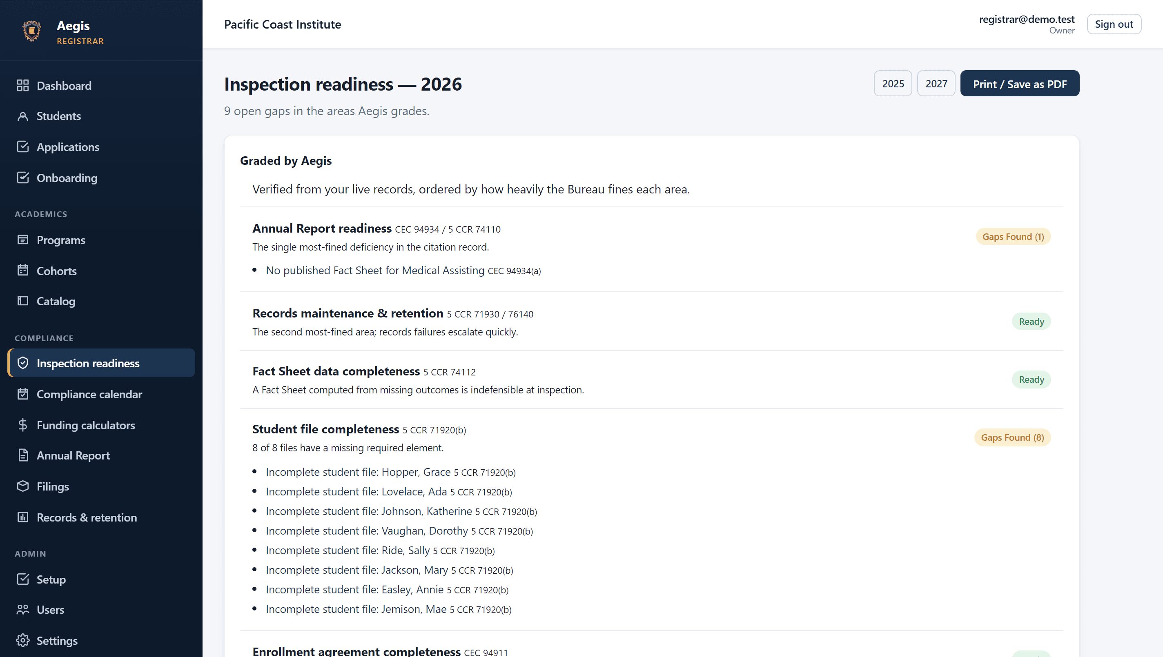Viewport: 1163px width, 657px height.
Task: Go to Funding calculators
Action: [101, 425]
